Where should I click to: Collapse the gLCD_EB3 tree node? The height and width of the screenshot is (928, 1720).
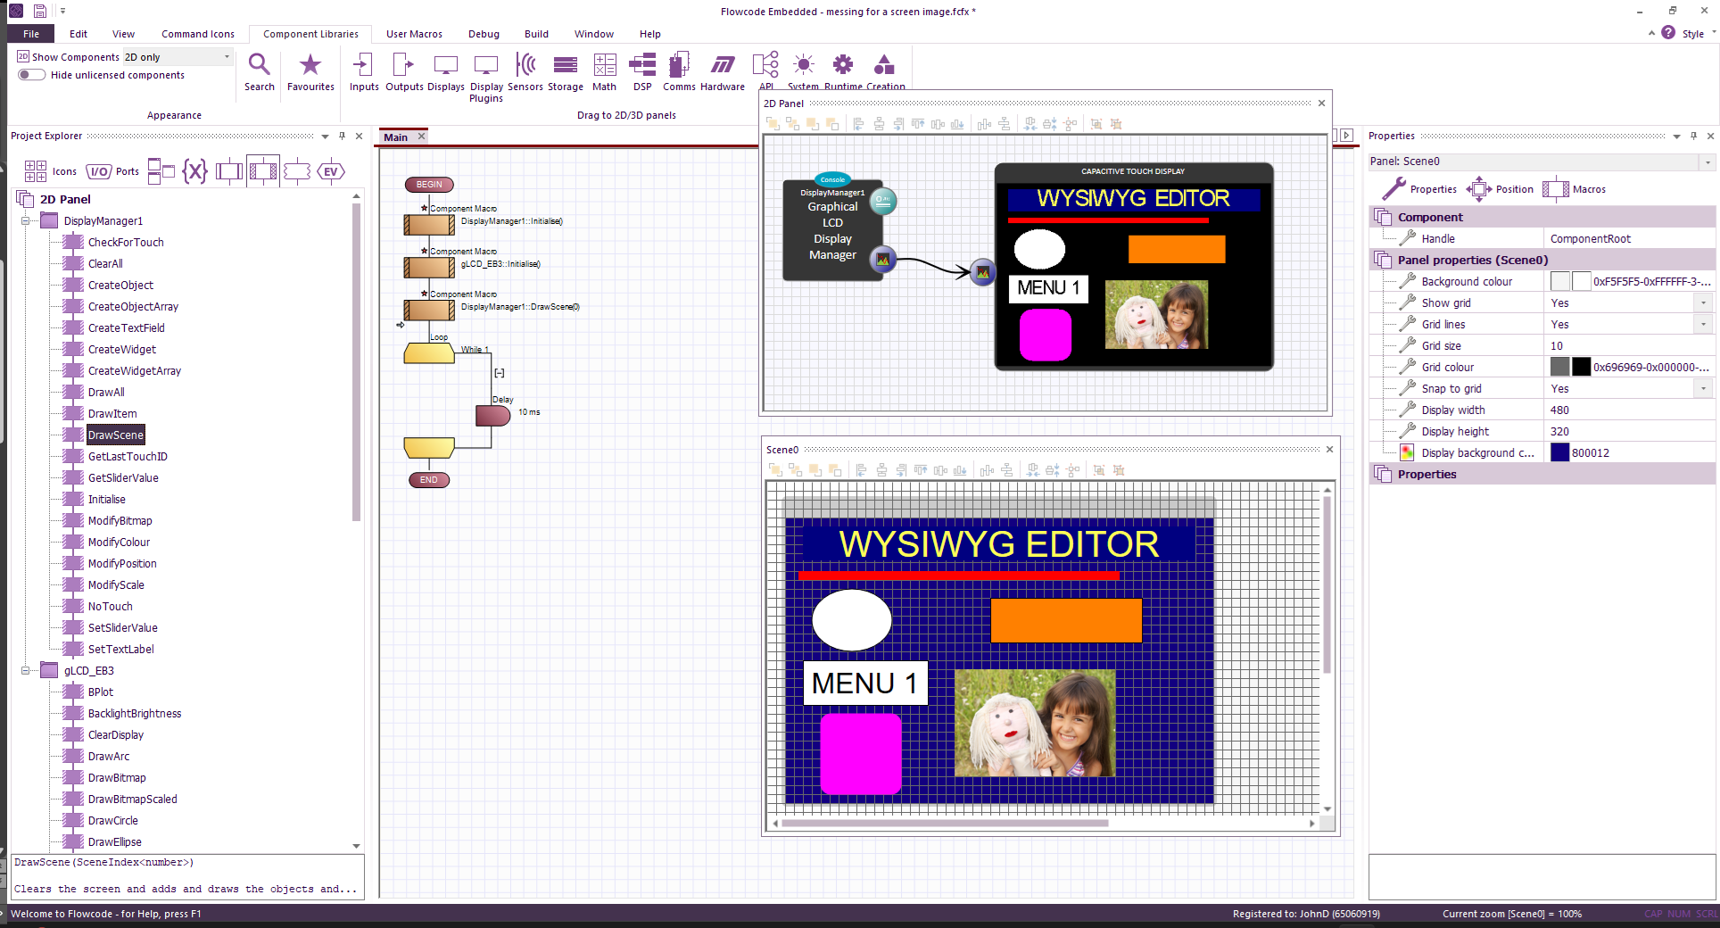[26, 671]
